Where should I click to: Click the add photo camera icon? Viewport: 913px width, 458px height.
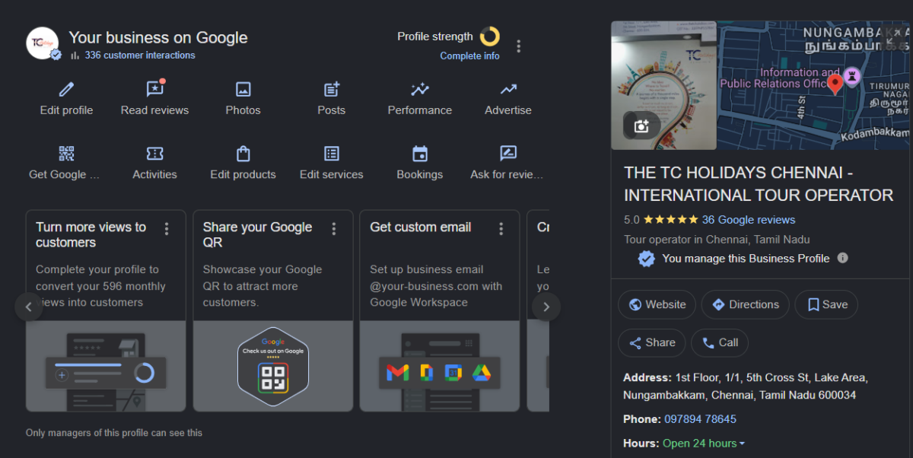(641, 125)
